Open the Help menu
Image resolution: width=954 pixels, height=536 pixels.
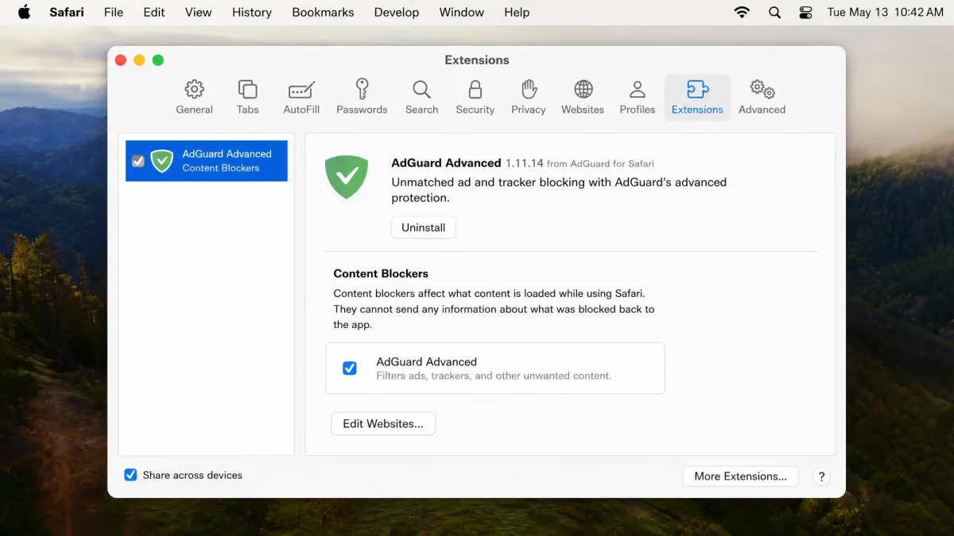(x=517, y=12)
